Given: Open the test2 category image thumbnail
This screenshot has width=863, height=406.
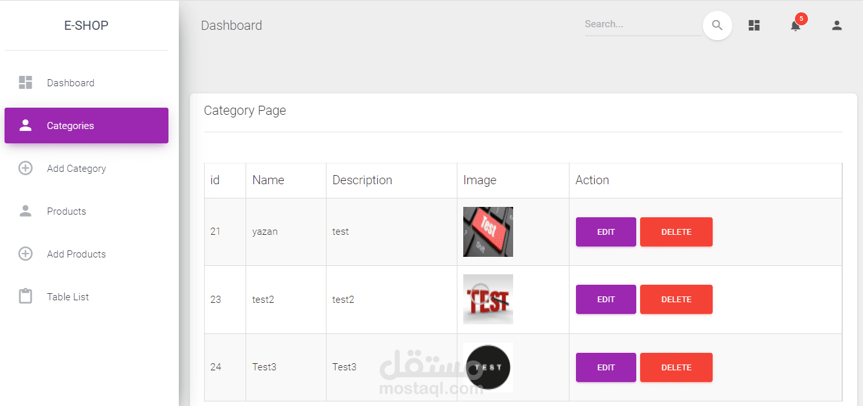Looking at the screenshot, I should click(x=488, y=300).
